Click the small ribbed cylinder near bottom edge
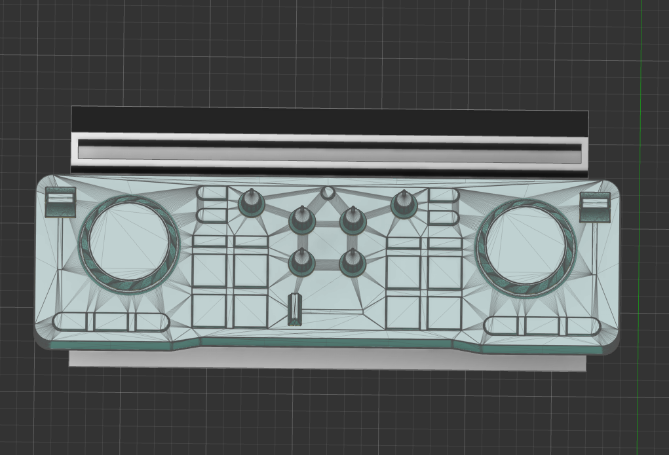669x455 pixels. [294, 310]
